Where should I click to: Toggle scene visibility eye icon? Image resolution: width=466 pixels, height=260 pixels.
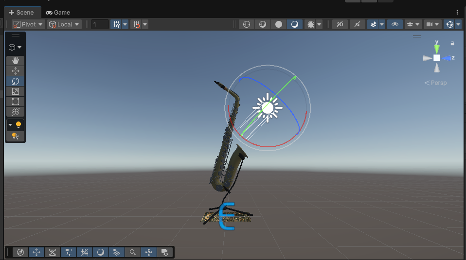pos(394,24)
